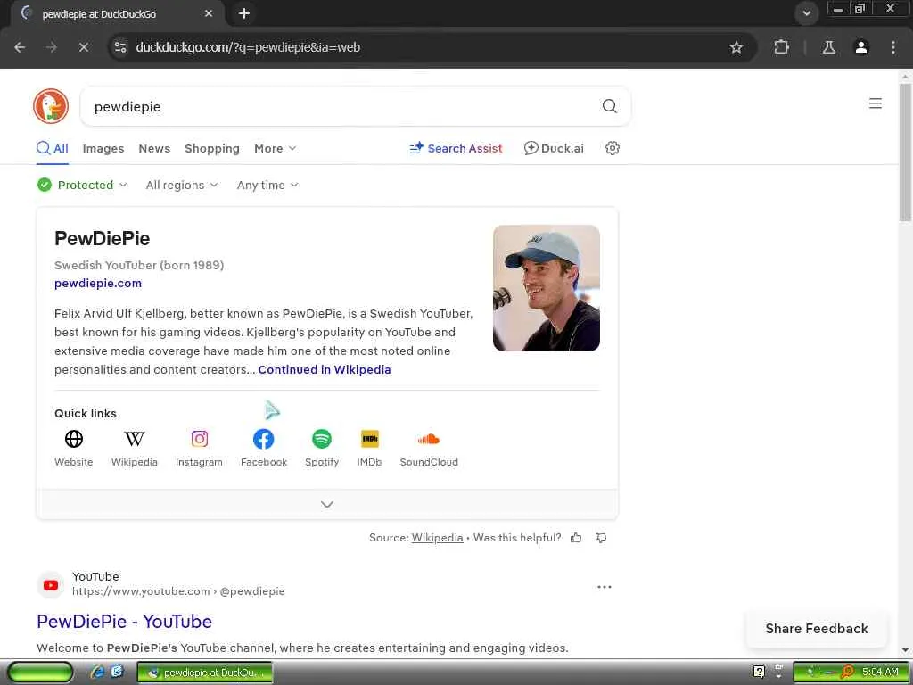Screen dimensions: 913x685
Task: Open Search Assist
Action: tap(456, 149)
